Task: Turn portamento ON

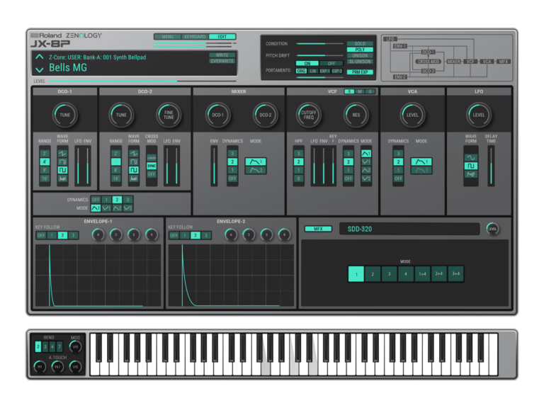Action: [x=307, y=64]
